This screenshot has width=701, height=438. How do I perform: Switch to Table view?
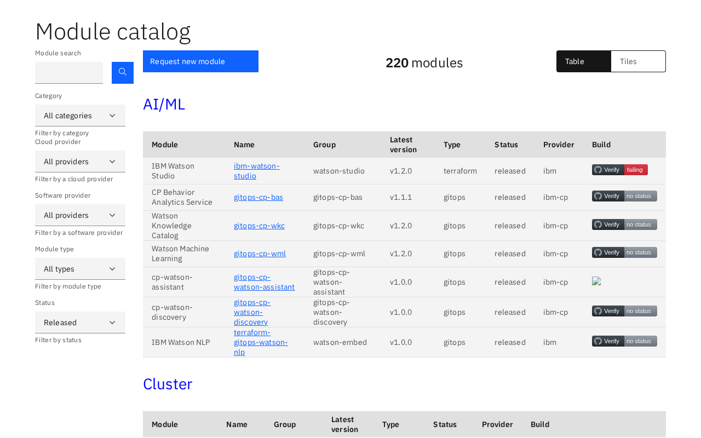[583, 61]
